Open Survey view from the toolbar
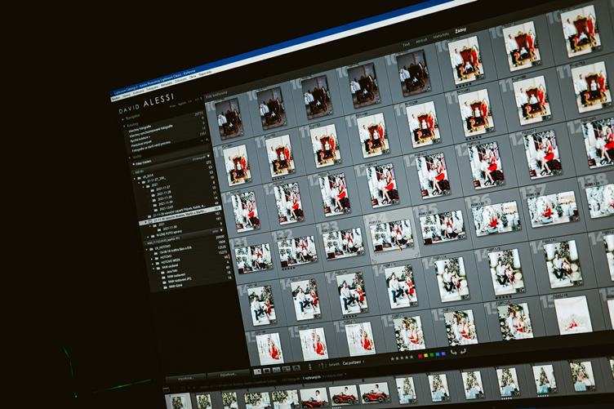This screenshot has height=409, width=614. tap(287, 368)
